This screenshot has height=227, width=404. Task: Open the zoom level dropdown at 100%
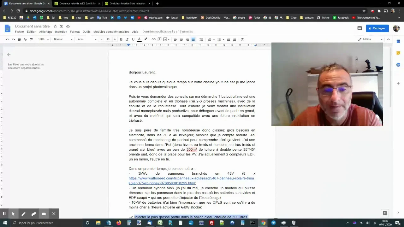coord(44,39)
